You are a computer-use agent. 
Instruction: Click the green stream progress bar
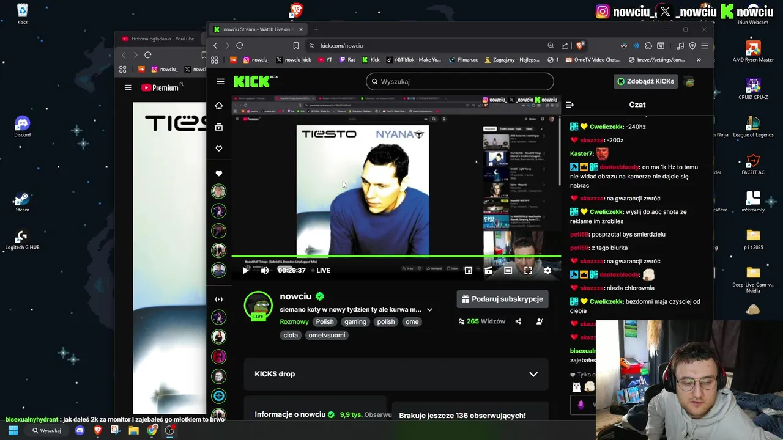click(x=396, y=256)
